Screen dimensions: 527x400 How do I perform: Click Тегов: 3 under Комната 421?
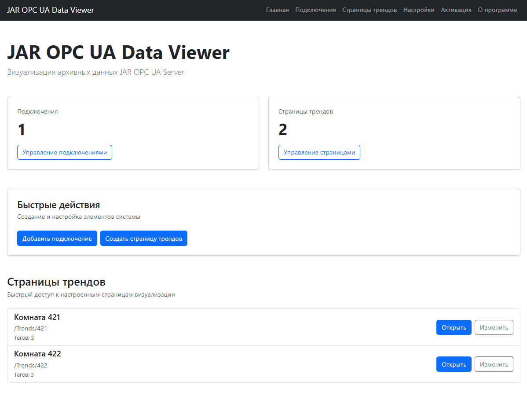[x=24, y=338]
